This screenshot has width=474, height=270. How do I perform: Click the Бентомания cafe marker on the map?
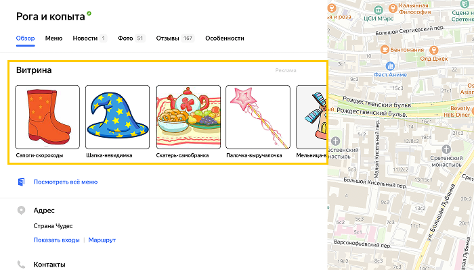click(384, 49)
